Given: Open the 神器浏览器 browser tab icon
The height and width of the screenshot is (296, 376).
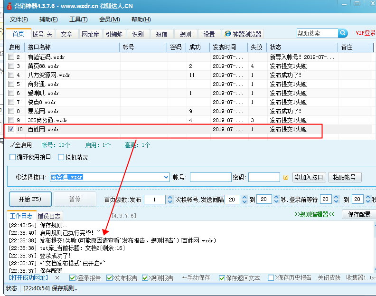Looking at the screenshot, I should tap(228, 34).
